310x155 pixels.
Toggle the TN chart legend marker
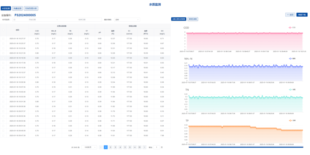(x=290, y=90)
